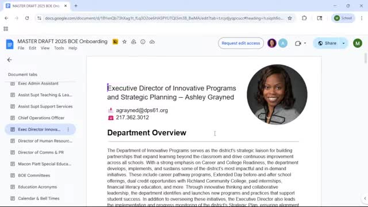
Task: Request edit access to document
Action: pyautogui.click(x=241, y=43)
